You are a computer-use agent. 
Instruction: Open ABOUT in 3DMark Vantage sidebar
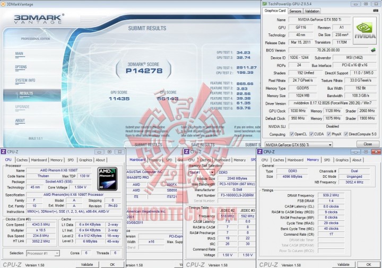20,120
